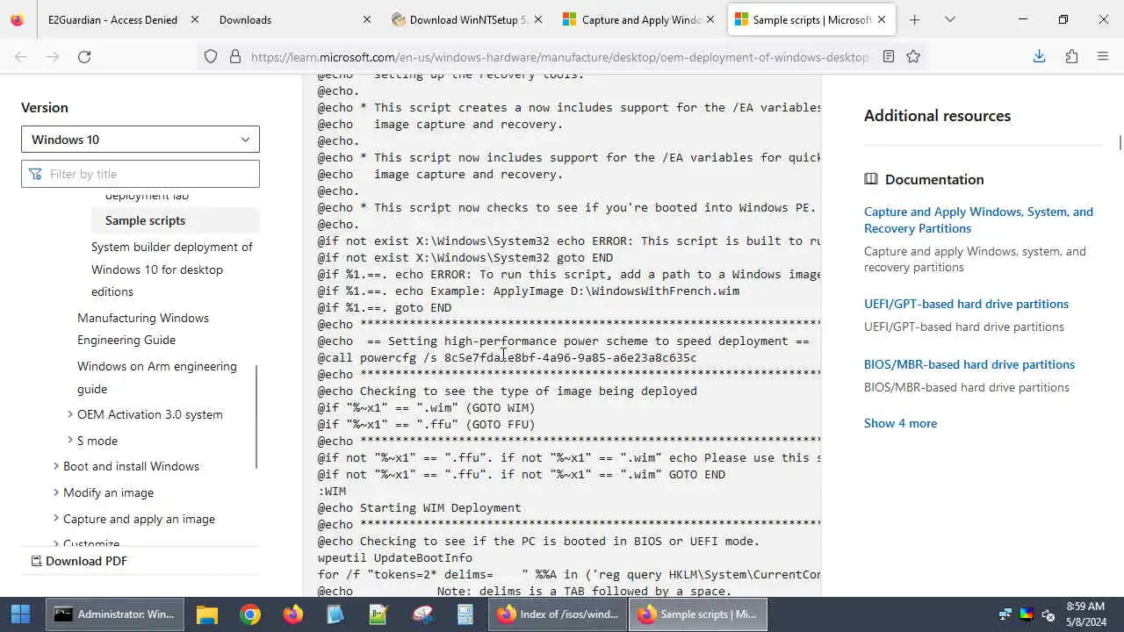
Task: Open the Windows Start menu
Action: click(x=20, y=614)
